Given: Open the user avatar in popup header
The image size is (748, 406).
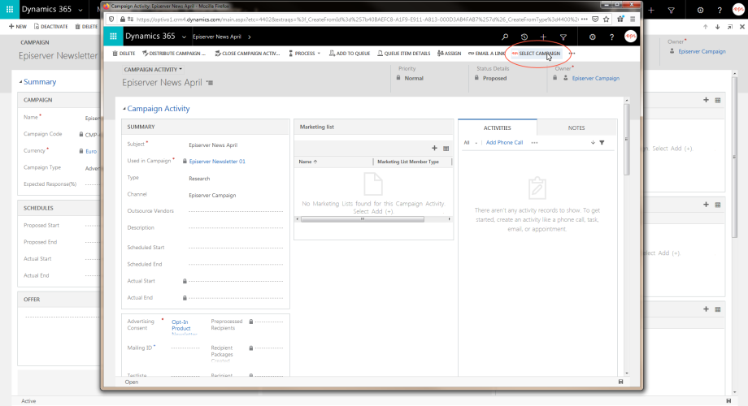Looking at the screenshot, I should (630, 37).
